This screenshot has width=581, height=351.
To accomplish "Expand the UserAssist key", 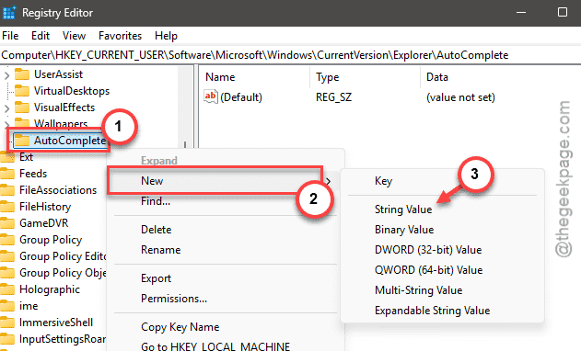I will (6, 75).
